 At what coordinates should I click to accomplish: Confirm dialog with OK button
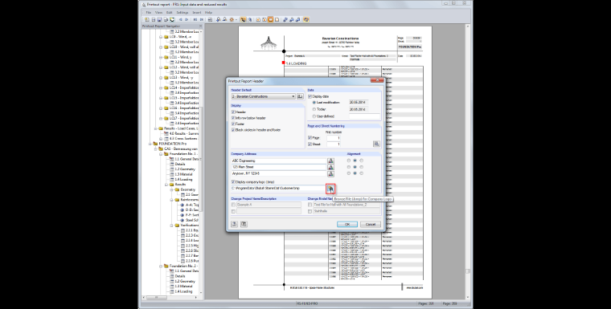tap(347, 224)
